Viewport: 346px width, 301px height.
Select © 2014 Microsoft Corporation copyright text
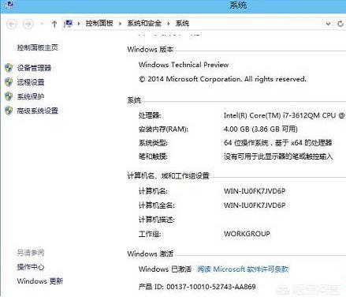222,79
